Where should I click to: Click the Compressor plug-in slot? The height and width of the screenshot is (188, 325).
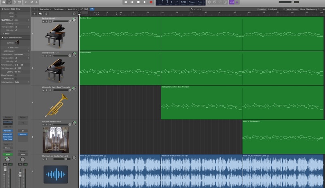point(8,137)
